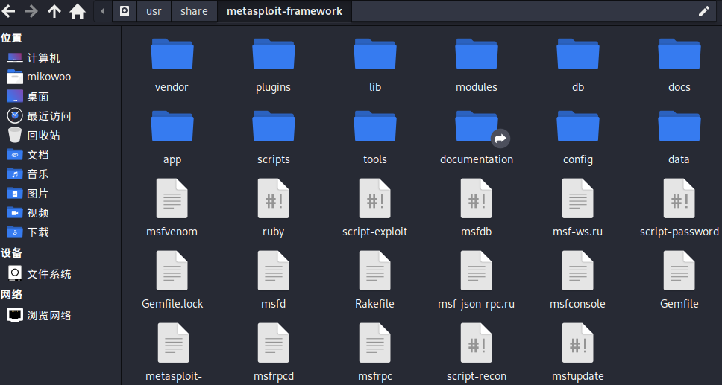Open the home folder icon
This screenshot has width=722, height=385.
tap(78, 11)
